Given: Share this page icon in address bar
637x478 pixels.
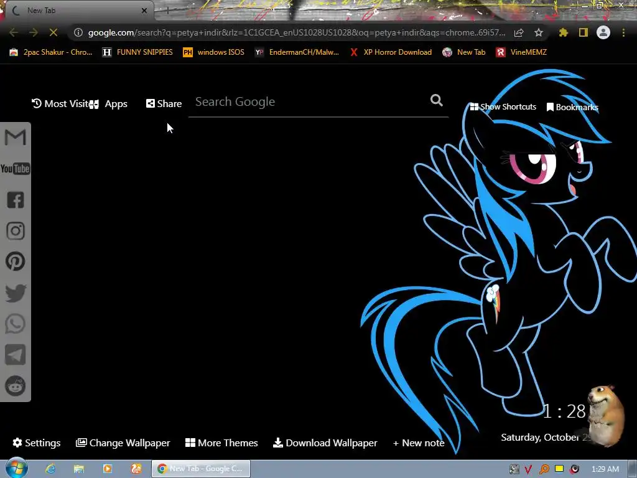Looking at the screenshot, I should coord(519,32).
